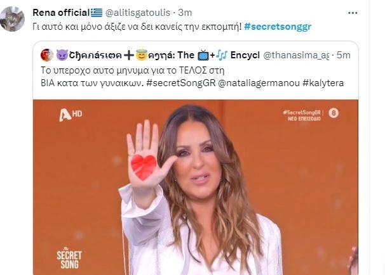This screenshot has height=275, width=385.
Task: Click the round 8 rating badge in image
Action: pos(334,113)
